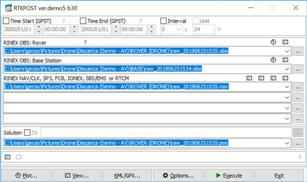Toggle the Unit checkbox
307x182 pixels.
(x=196, y=21)
